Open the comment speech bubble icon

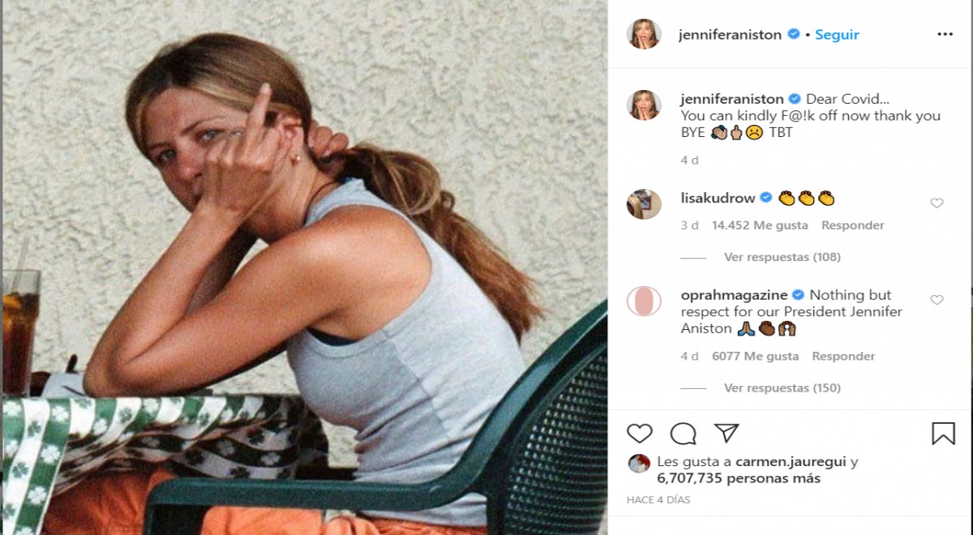[683, 434]
